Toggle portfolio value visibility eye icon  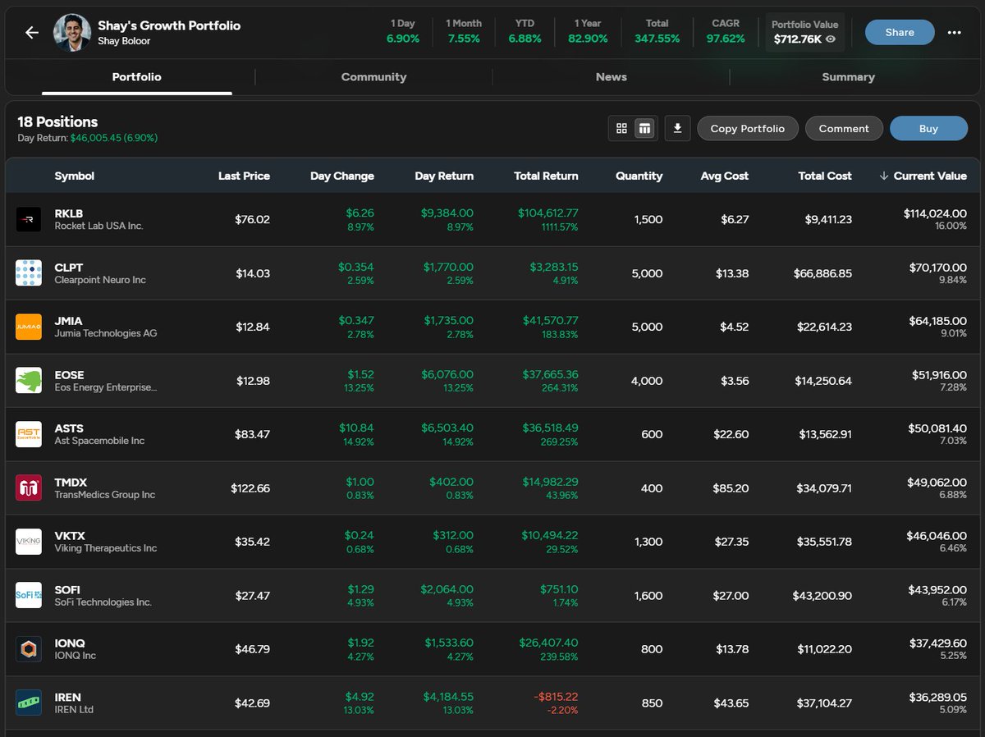point(831,39)
